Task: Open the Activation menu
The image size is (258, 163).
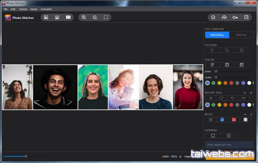Action: (x=46, y=9)
